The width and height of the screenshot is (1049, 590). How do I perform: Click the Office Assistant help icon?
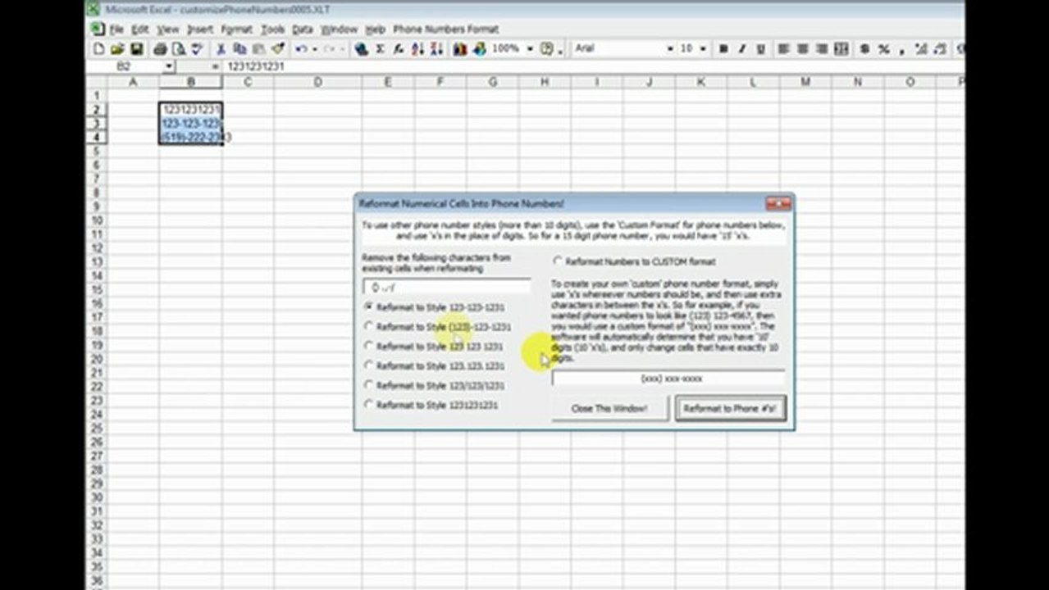tap(547, 49)
